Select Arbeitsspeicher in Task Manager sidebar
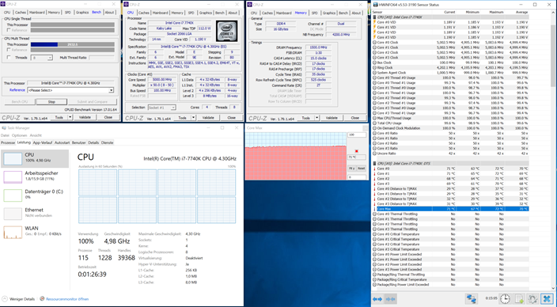 coord(35,176)
